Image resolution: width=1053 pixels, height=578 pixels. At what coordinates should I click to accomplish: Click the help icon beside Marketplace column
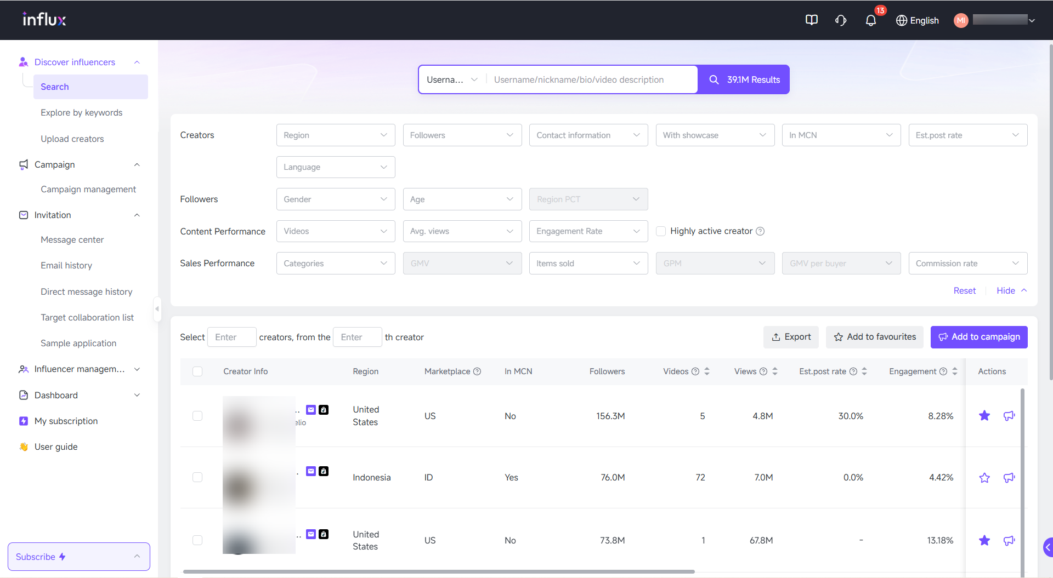click(x=477, y=371)
